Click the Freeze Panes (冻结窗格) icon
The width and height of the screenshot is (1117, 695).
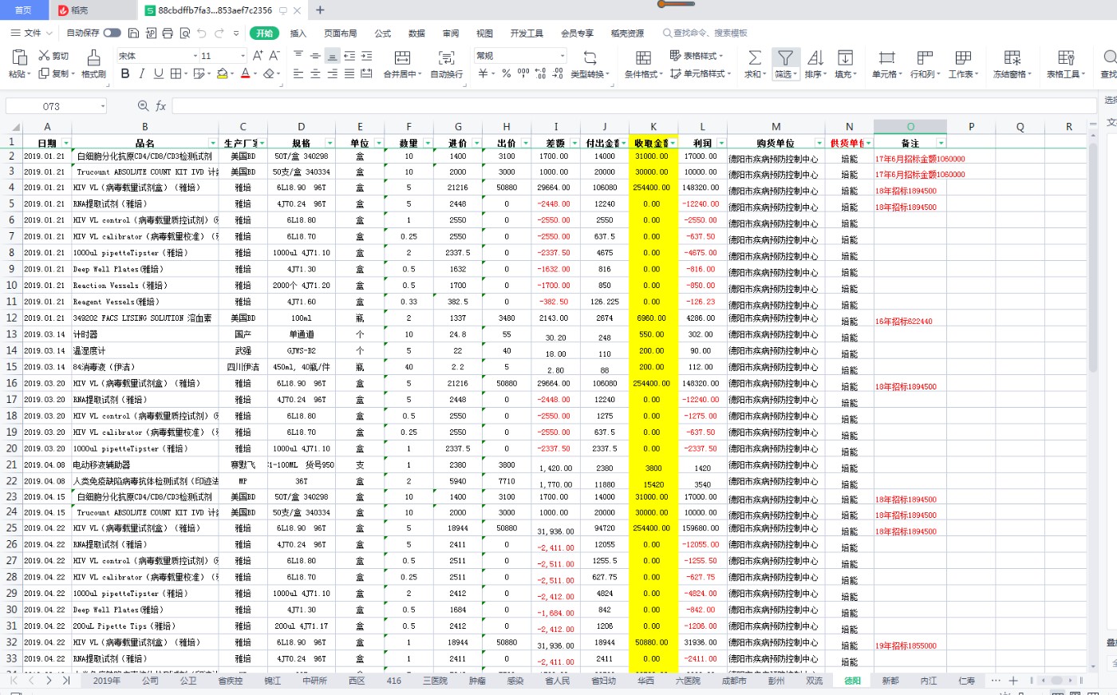click(x=1012, y=57)
